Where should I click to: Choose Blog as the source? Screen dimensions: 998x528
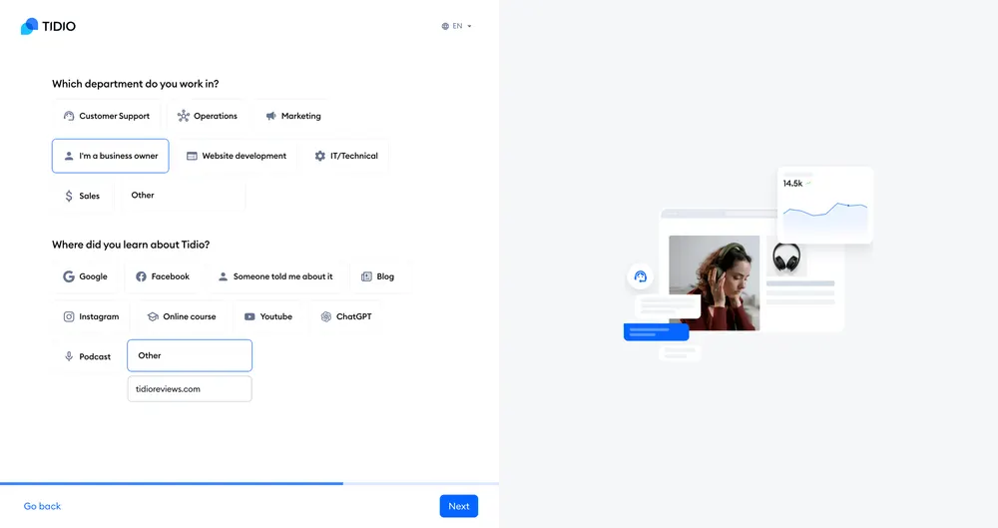point(377,276)
